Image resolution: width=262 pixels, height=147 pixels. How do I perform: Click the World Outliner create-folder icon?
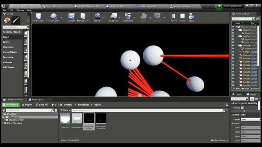coord(257,19)
